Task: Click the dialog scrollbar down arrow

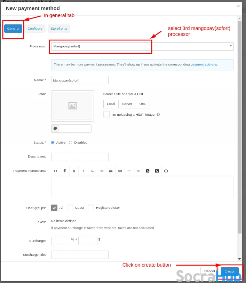Action: point(239,259)
